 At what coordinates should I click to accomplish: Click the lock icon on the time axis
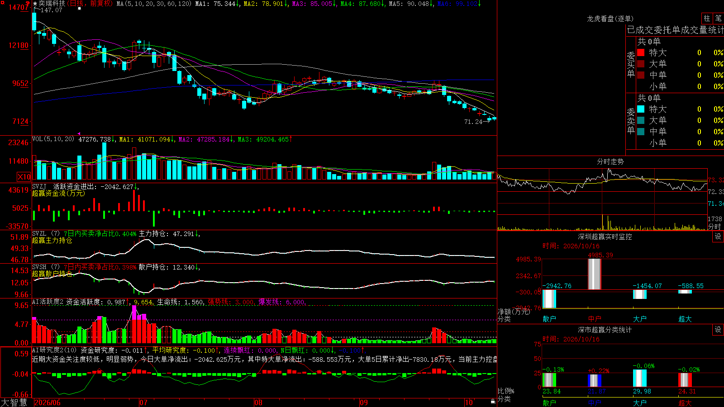493,401
